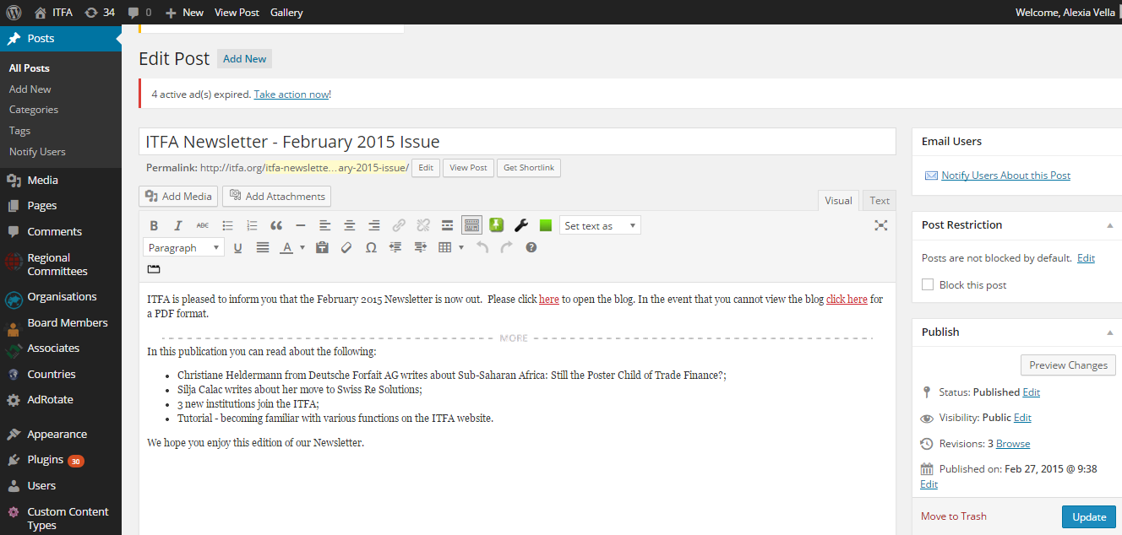
Task: Open the New menu in admin bar
Action: pos(184,13)
